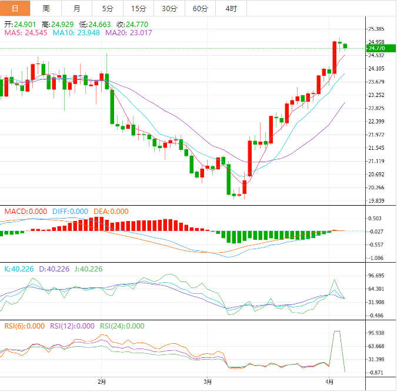Click the low price value 24.663

pos(99,25)
